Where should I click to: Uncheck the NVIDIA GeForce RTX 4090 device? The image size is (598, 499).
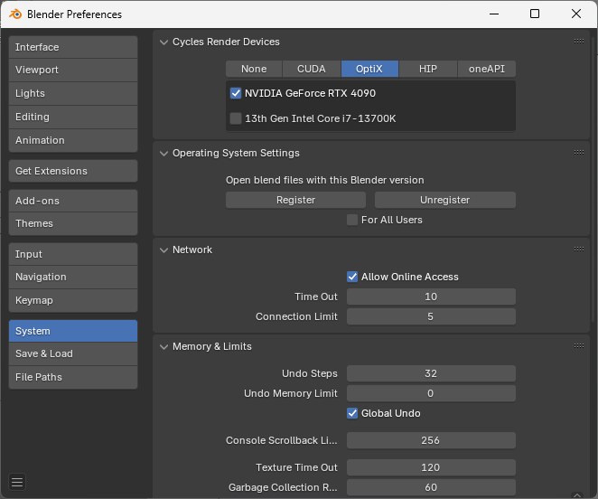pyautogui.click(x=236, y=93)
